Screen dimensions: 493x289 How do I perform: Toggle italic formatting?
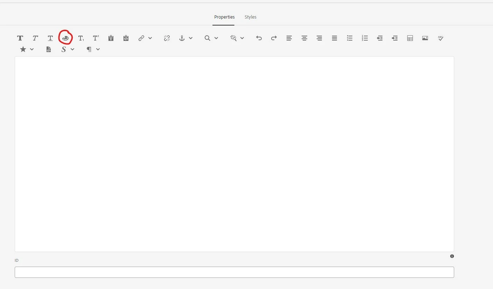tap(35, 38)
